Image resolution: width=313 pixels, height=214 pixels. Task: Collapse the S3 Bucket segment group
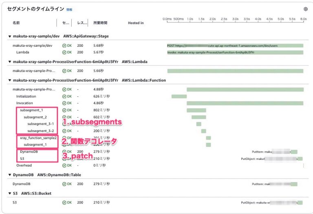point(10,193)
